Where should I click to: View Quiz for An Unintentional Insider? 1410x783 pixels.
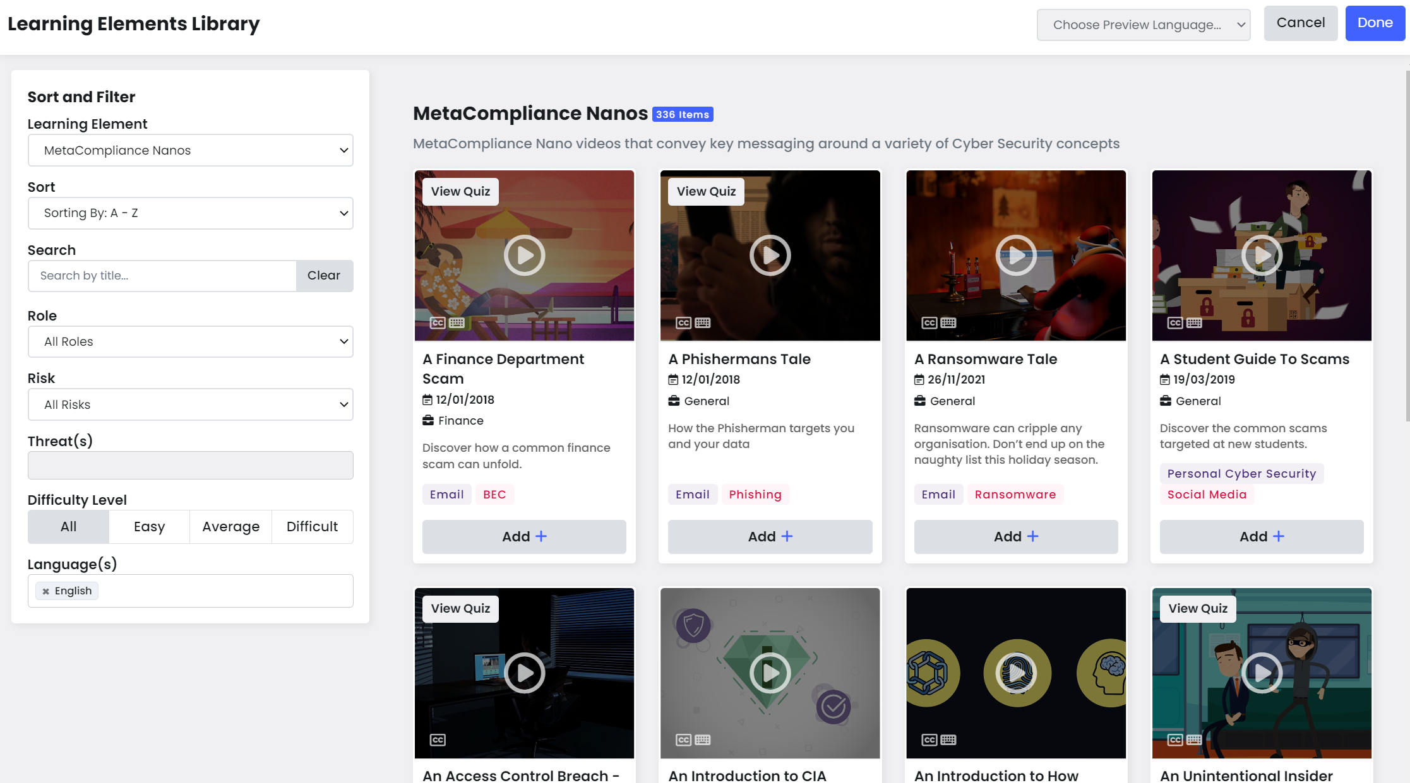tap(1198, 609)
